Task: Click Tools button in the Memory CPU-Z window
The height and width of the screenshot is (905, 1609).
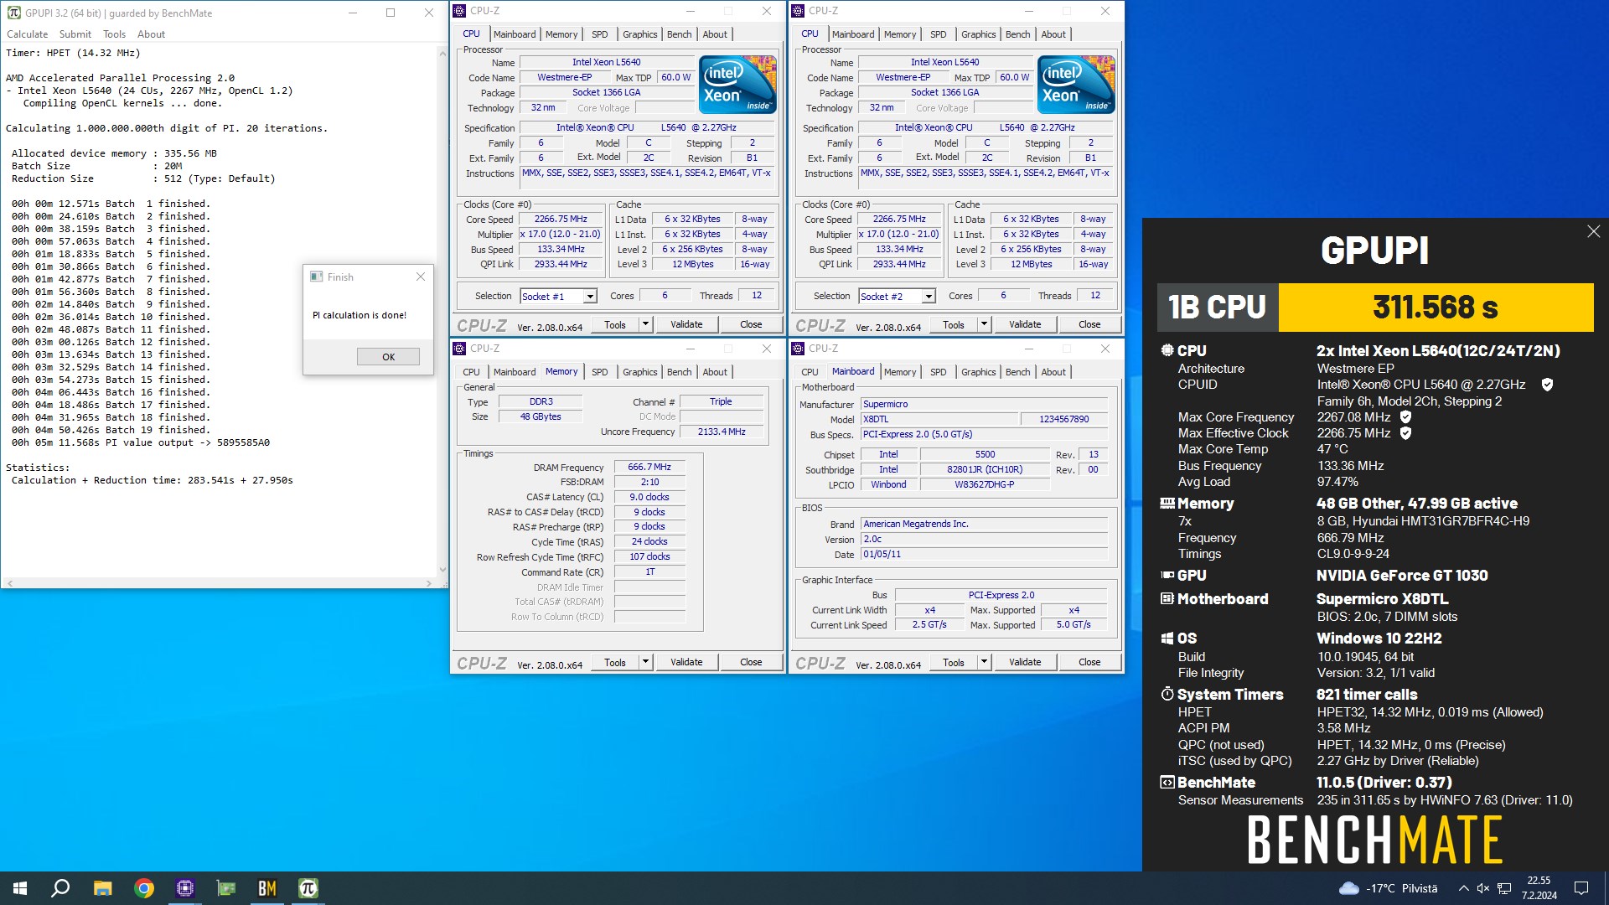Action: coord(615,662)
